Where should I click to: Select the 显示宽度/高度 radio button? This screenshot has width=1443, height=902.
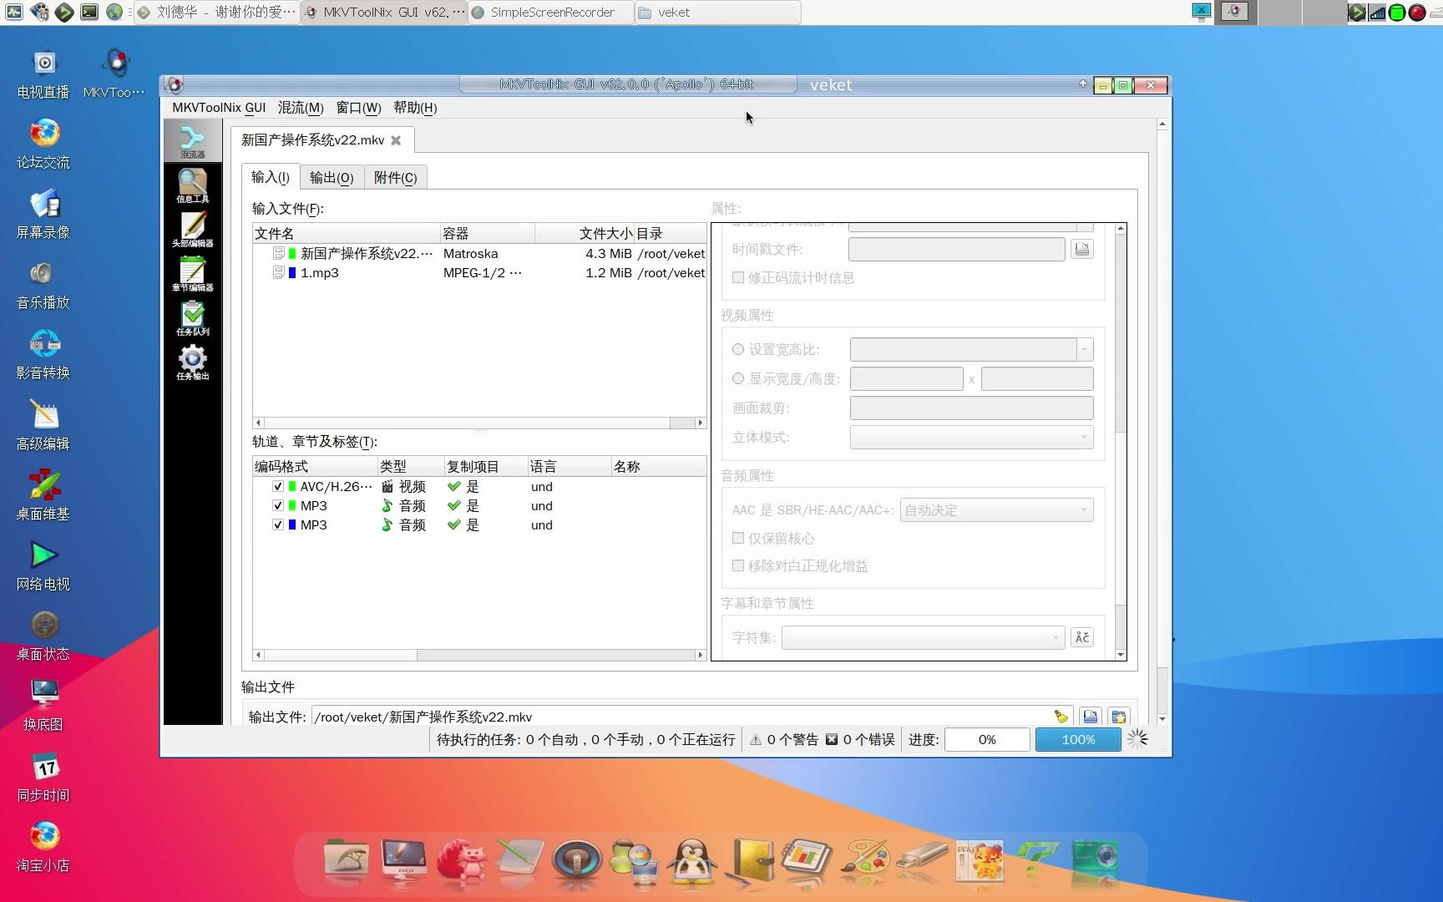click(x=738, y=378)
